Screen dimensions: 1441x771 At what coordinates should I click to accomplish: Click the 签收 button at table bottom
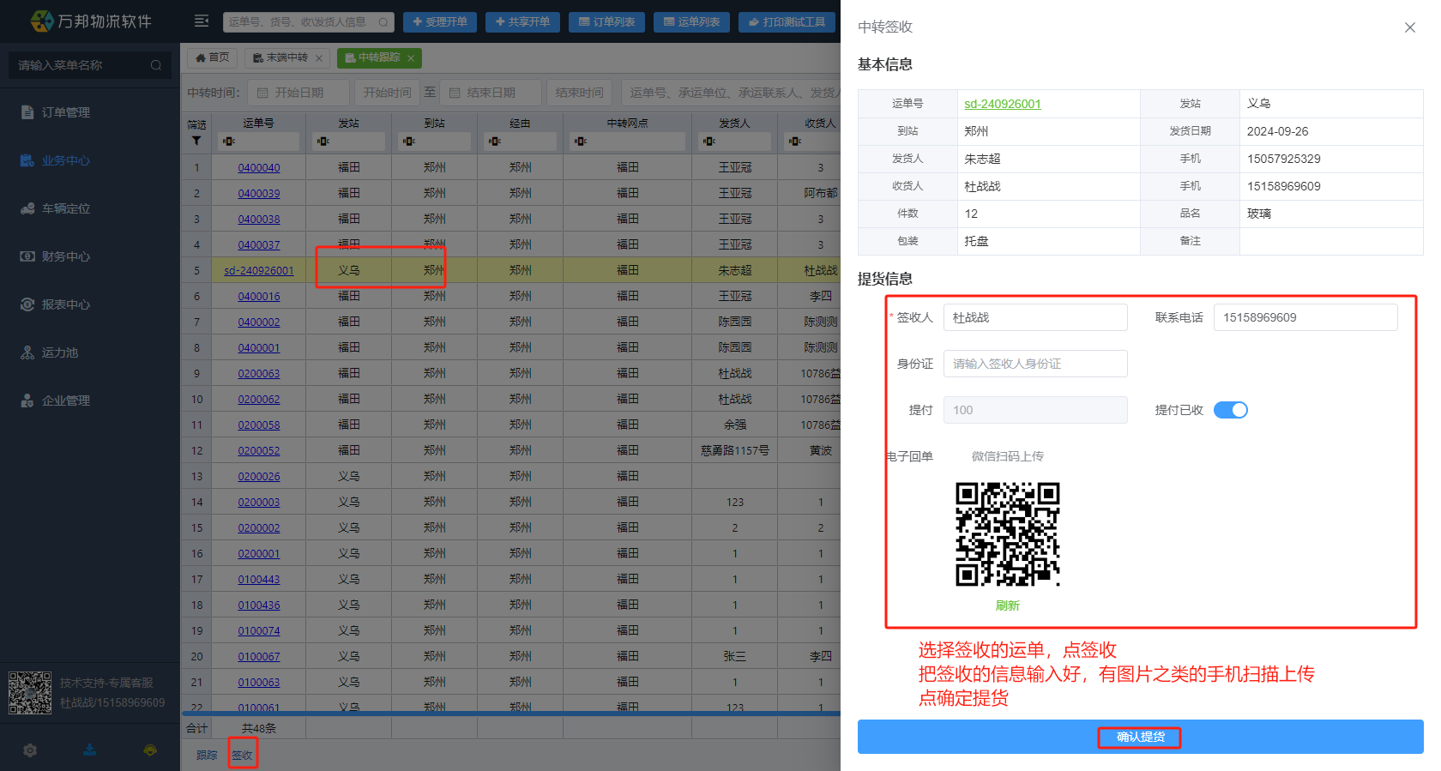(x=242, y=756)
